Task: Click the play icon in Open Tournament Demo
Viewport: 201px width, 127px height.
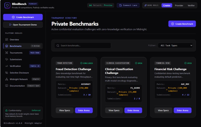Action: [10, 25]
